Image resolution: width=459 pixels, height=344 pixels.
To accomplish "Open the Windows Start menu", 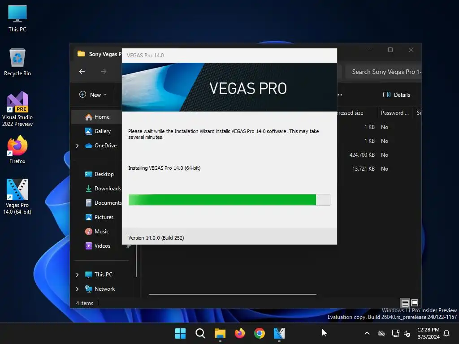I will (x=180, y=333).
